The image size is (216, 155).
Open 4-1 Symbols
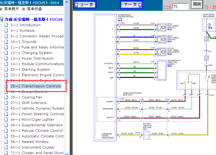(x=23, y=31)
